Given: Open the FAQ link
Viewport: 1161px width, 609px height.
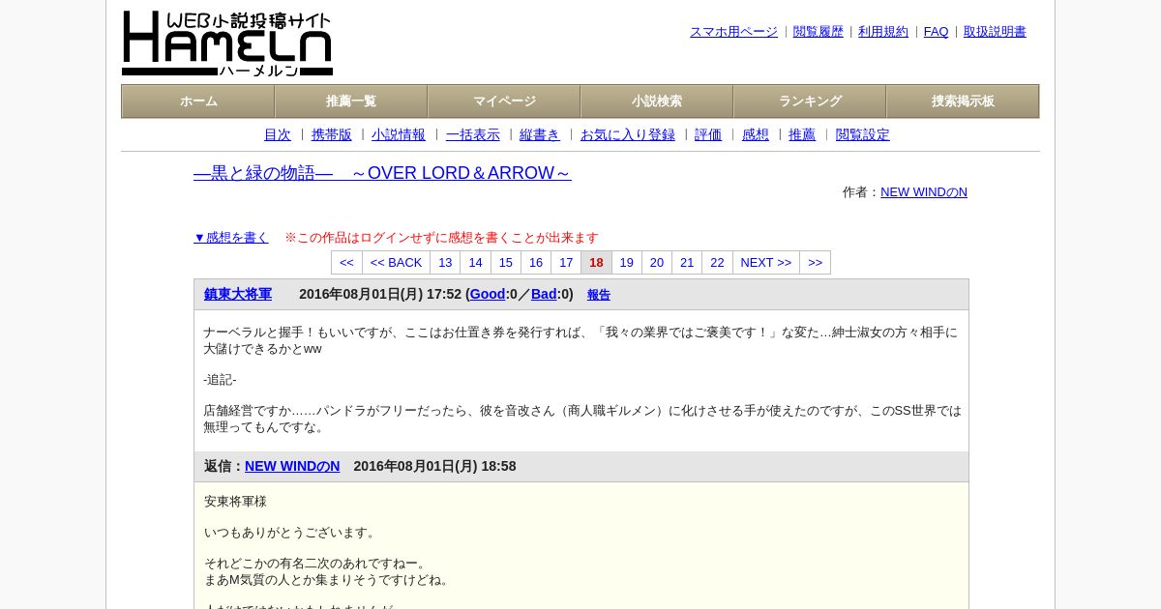Looking at the screenshot, I should coord(937,32).
